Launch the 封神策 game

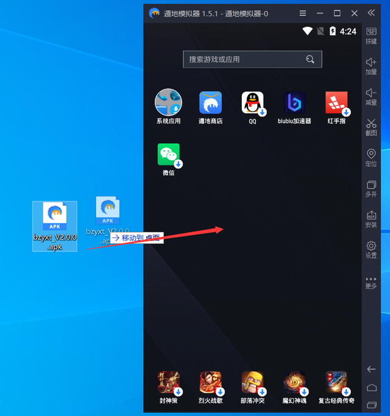(x=169, y=382)
